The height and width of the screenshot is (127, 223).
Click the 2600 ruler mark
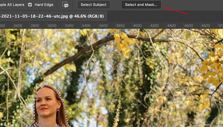coord(18,26)
